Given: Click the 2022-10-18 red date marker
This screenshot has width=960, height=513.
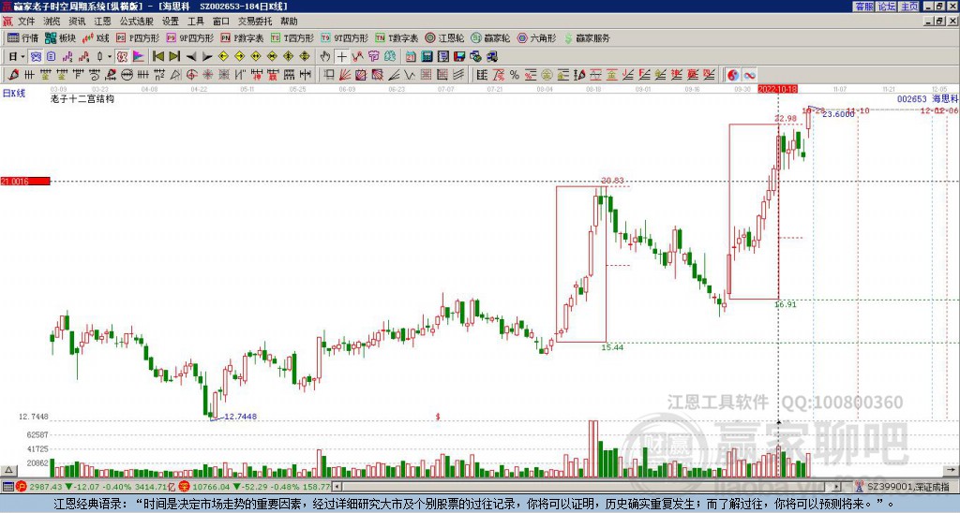Looking at the screenshot, I should [777, 89].
